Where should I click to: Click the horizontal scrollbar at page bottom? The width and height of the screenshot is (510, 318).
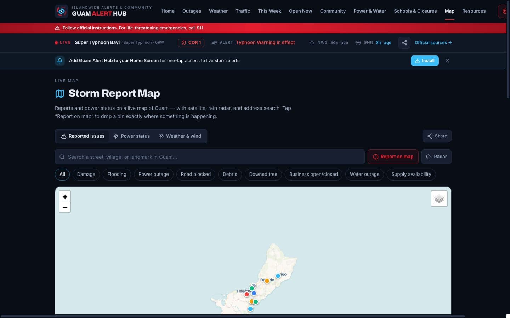click(x=232, y=316)
